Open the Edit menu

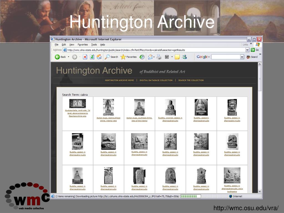click(64, 45)
